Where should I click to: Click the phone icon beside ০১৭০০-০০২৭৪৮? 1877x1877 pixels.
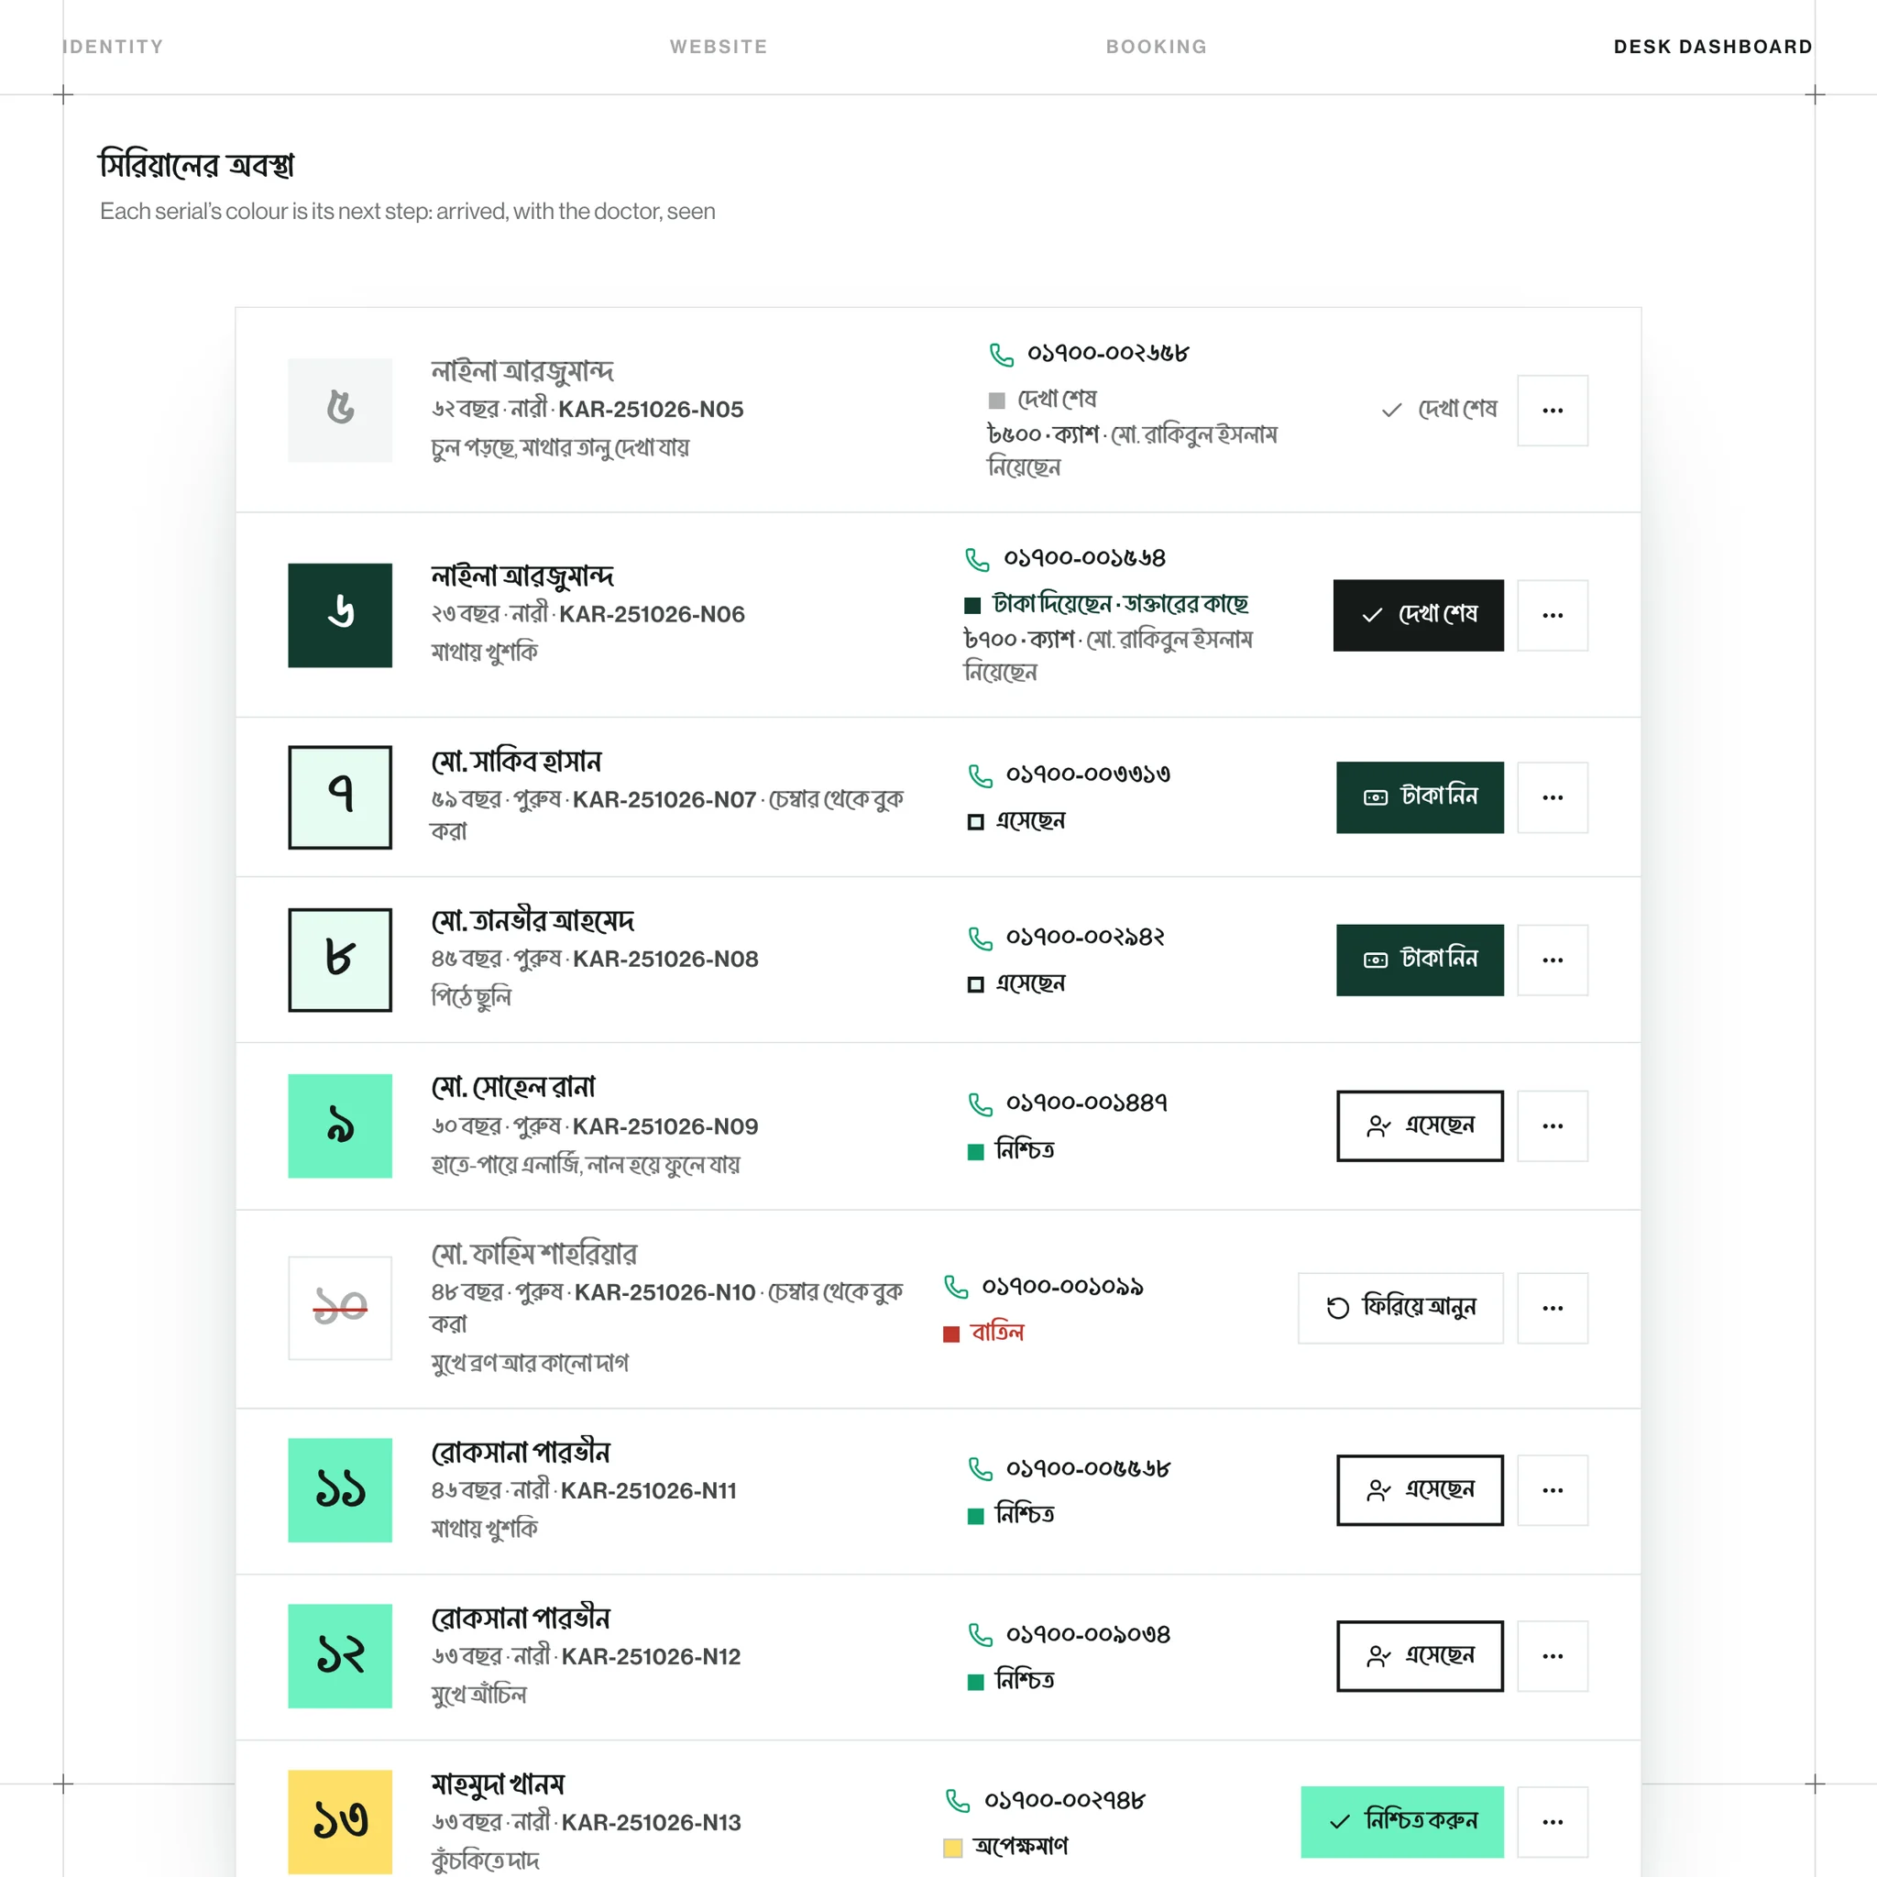coord(958,1801)
